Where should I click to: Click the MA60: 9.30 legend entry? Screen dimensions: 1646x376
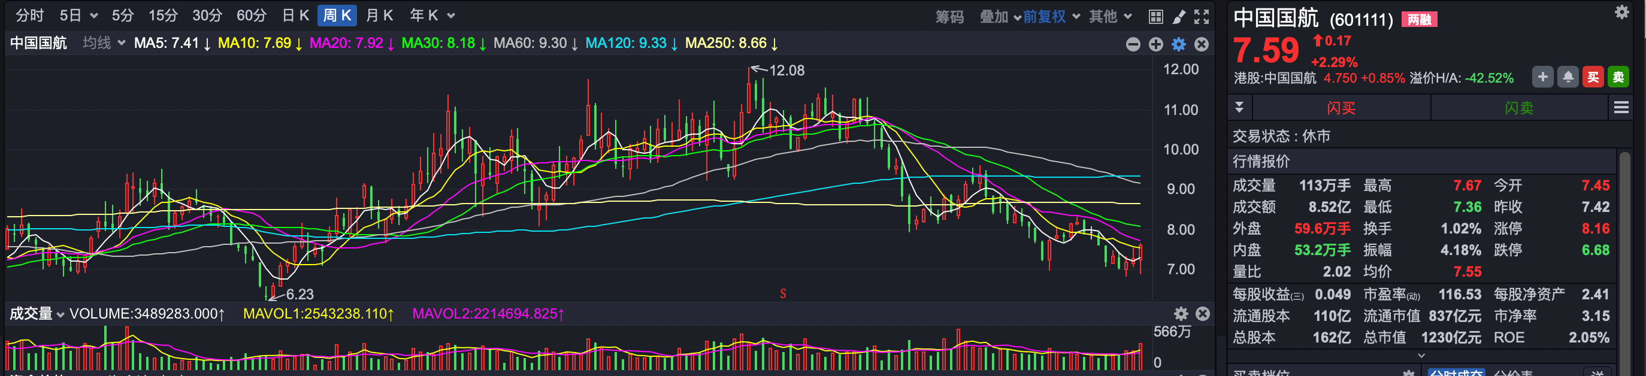click(x=536, y=43)
